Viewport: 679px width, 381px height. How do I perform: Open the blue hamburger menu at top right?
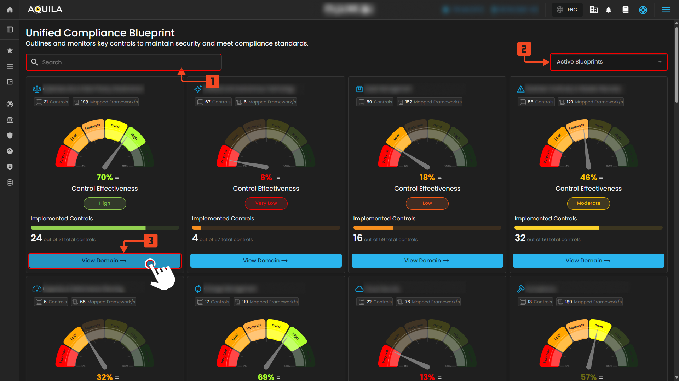666,10
